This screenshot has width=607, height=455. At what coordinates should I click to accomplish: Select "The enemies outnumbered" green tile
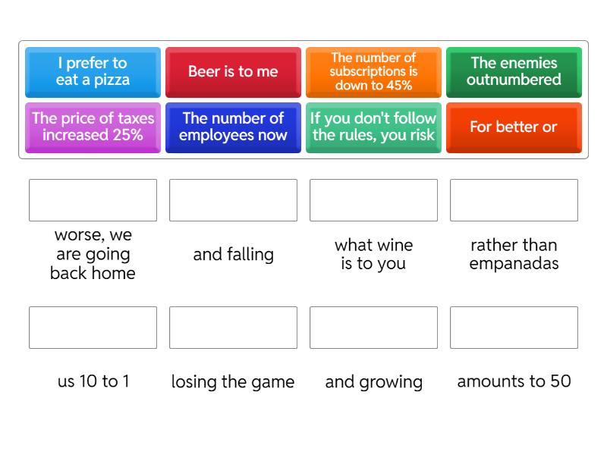[x=514, y=72]
